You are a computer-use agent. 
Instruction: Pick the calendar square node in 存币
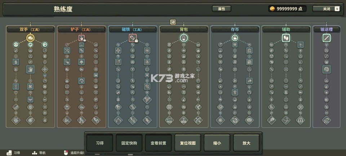249,62
